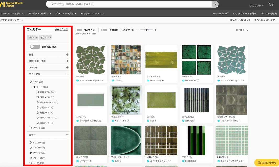Toggle the 複数選択 switch
The image size is (279, 167).
[104, 30]
